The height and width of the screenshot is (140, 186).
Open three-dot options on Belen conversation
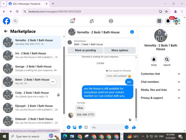coord(53,82)
